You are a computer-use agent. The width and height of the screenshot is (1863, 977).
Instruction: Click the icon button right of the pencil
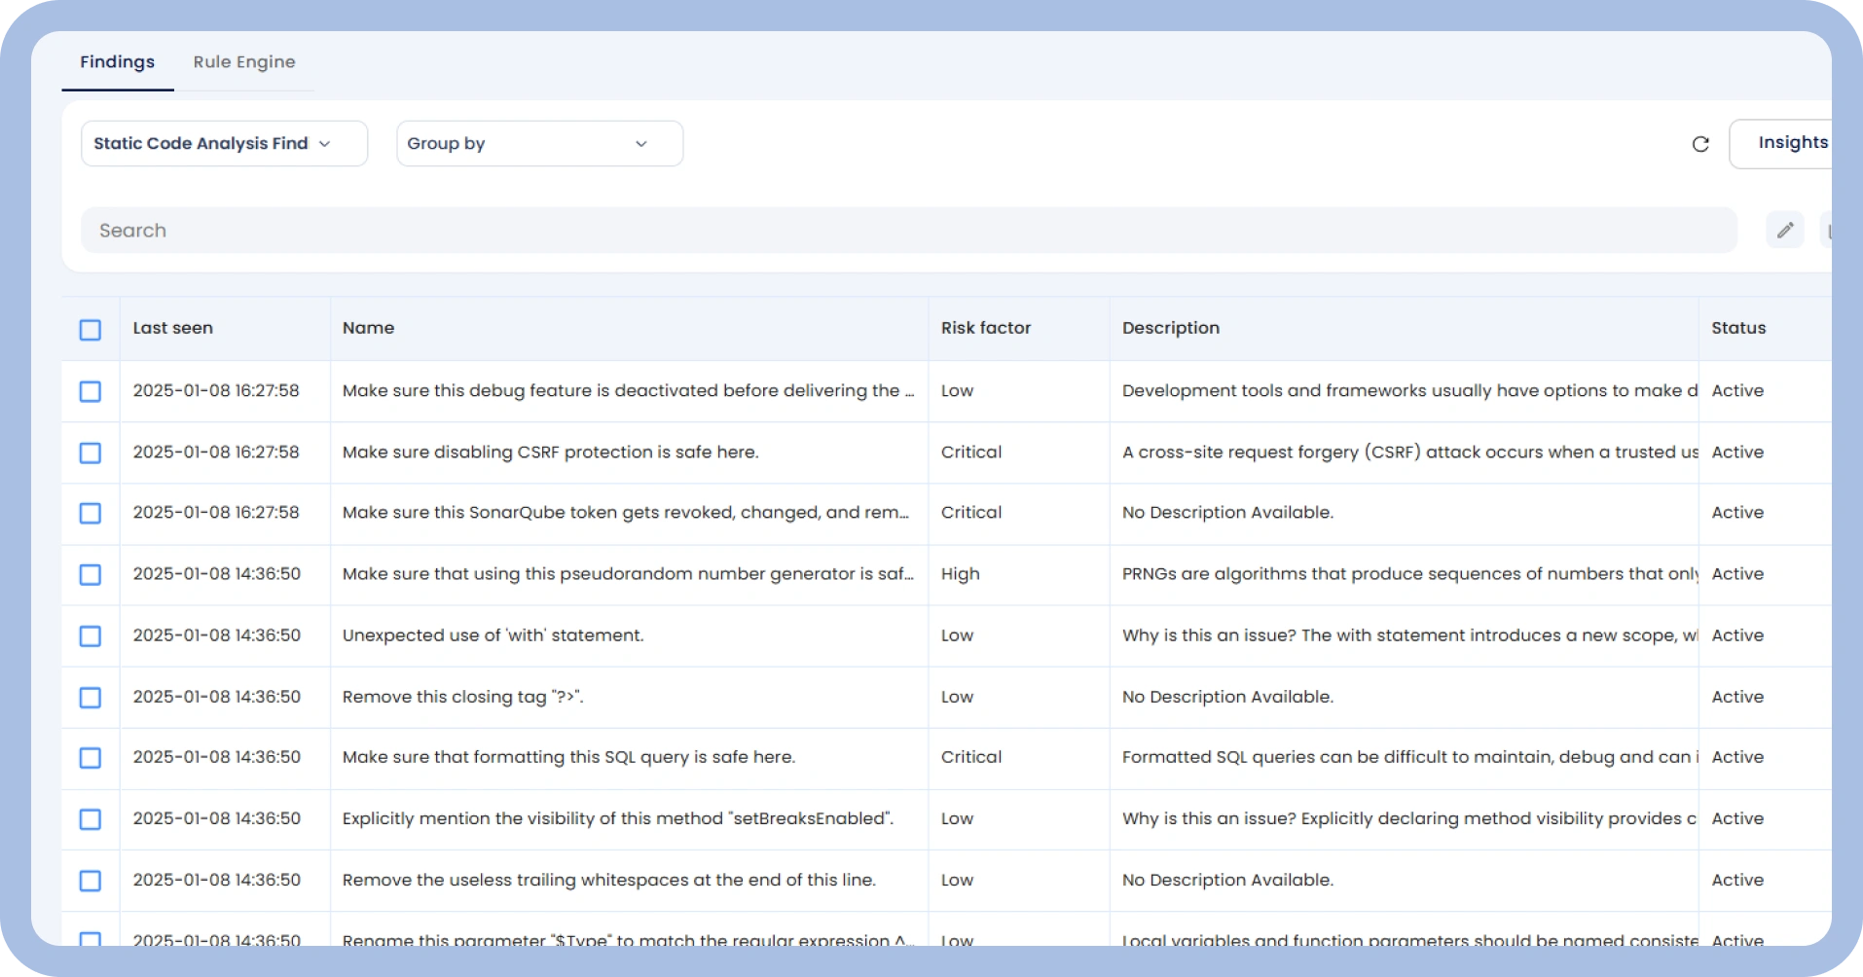tap(1834, 230)
